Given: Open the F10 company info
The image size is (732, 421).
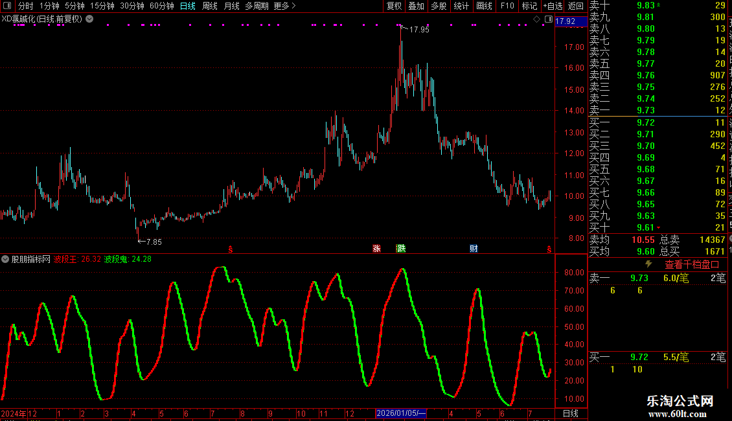Looking at the screenshot, I should tap(507, 6).
